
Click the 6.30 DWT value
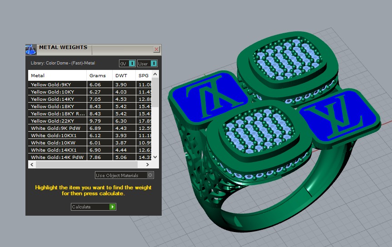click(121, 121)
